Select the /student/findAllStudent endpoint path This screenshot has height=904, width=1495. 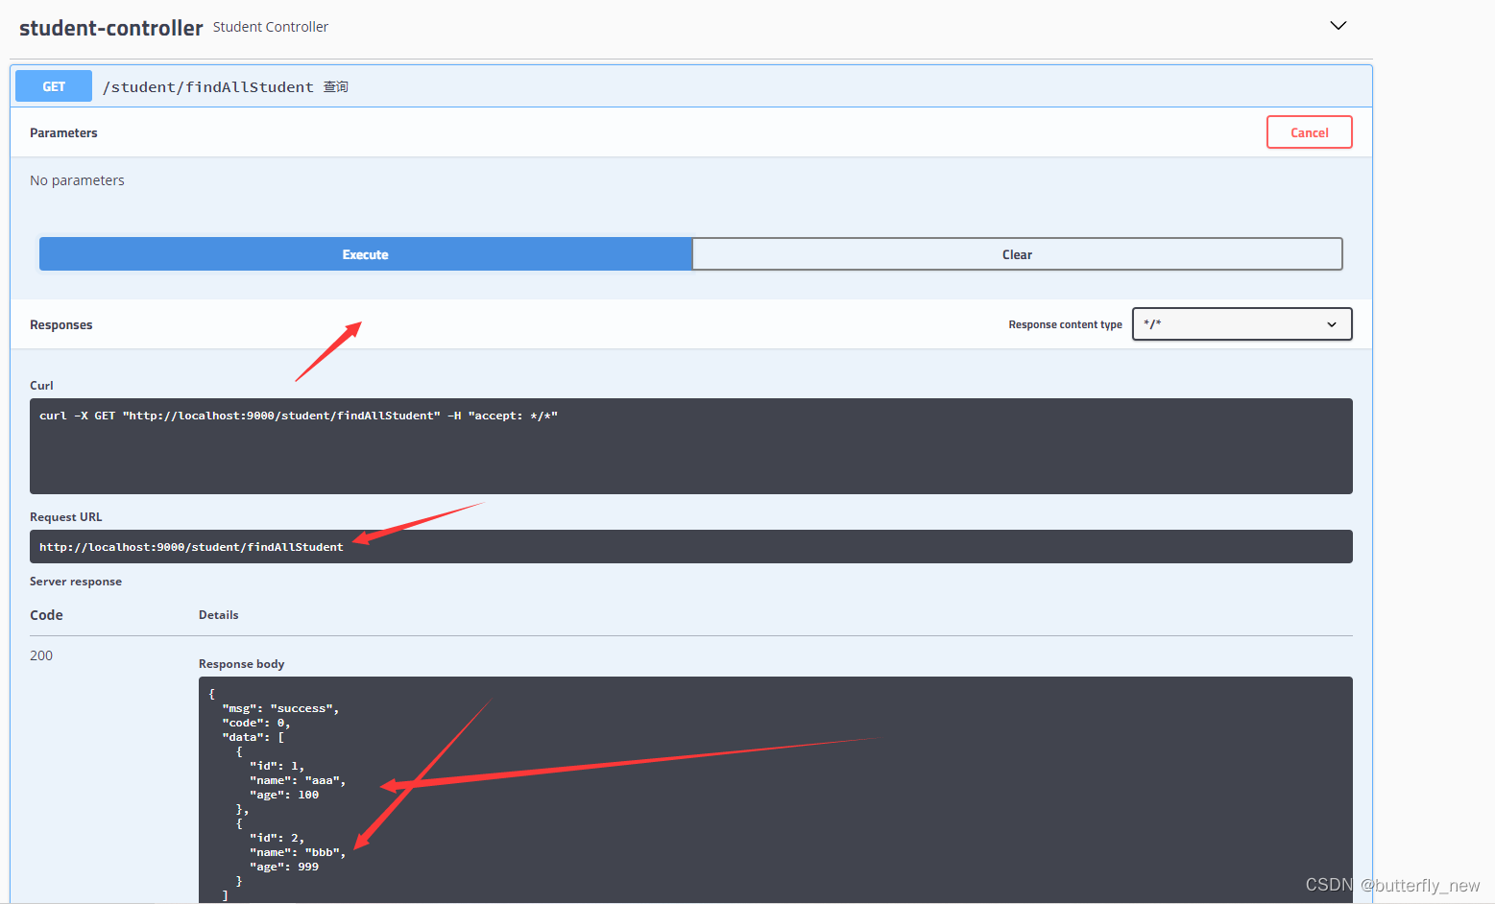[x=208, y=87]
